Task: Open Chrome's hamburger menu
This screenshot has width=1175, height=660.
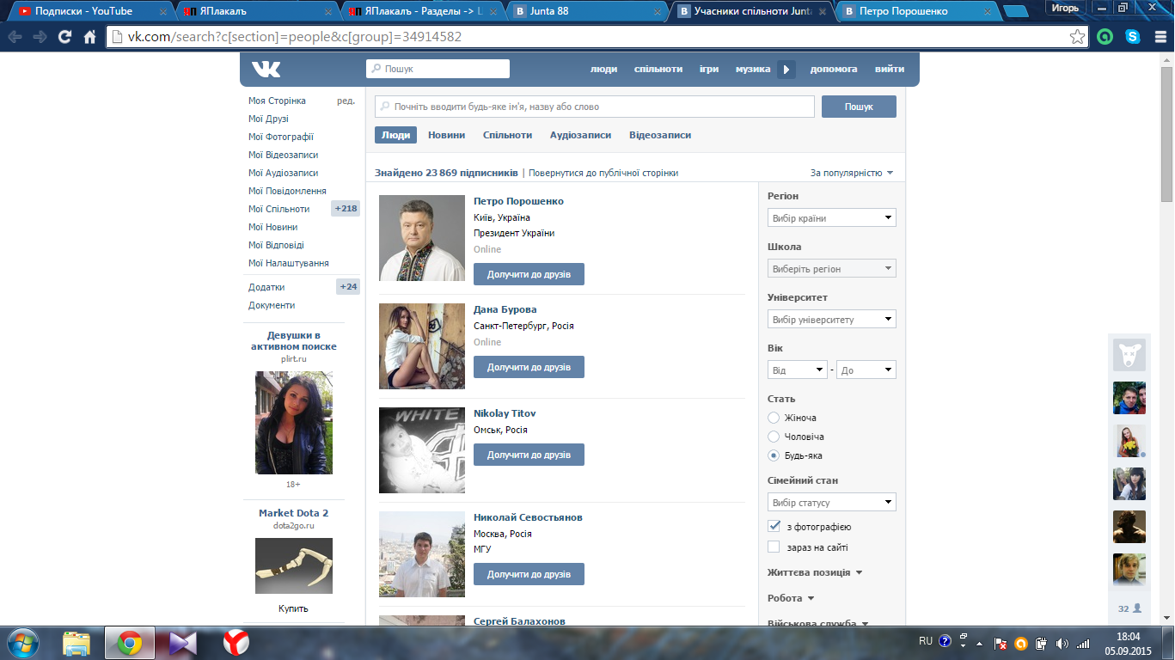Action: click(x=1160, y=37)
